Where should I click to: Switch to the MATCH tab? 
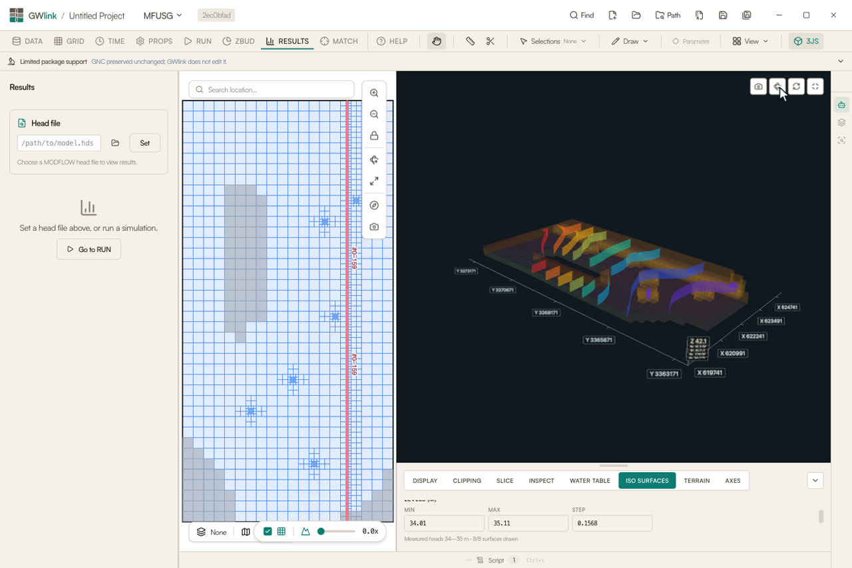tap(339, 41)
